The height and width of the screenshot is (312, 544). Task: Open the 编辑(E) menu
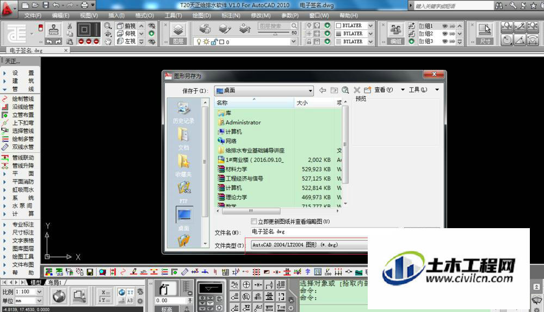pos(60,16)
